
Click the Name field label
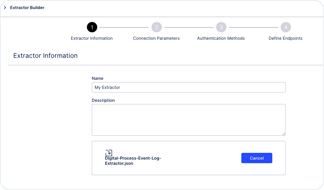click(98, 78)
